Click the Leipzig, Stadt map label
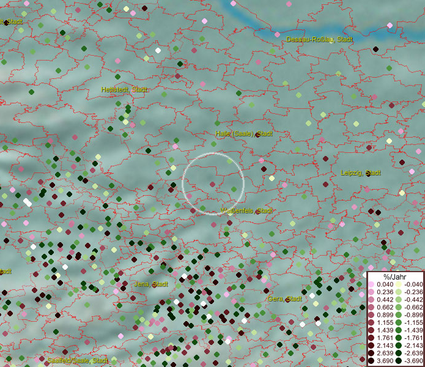 coord(361,172)
